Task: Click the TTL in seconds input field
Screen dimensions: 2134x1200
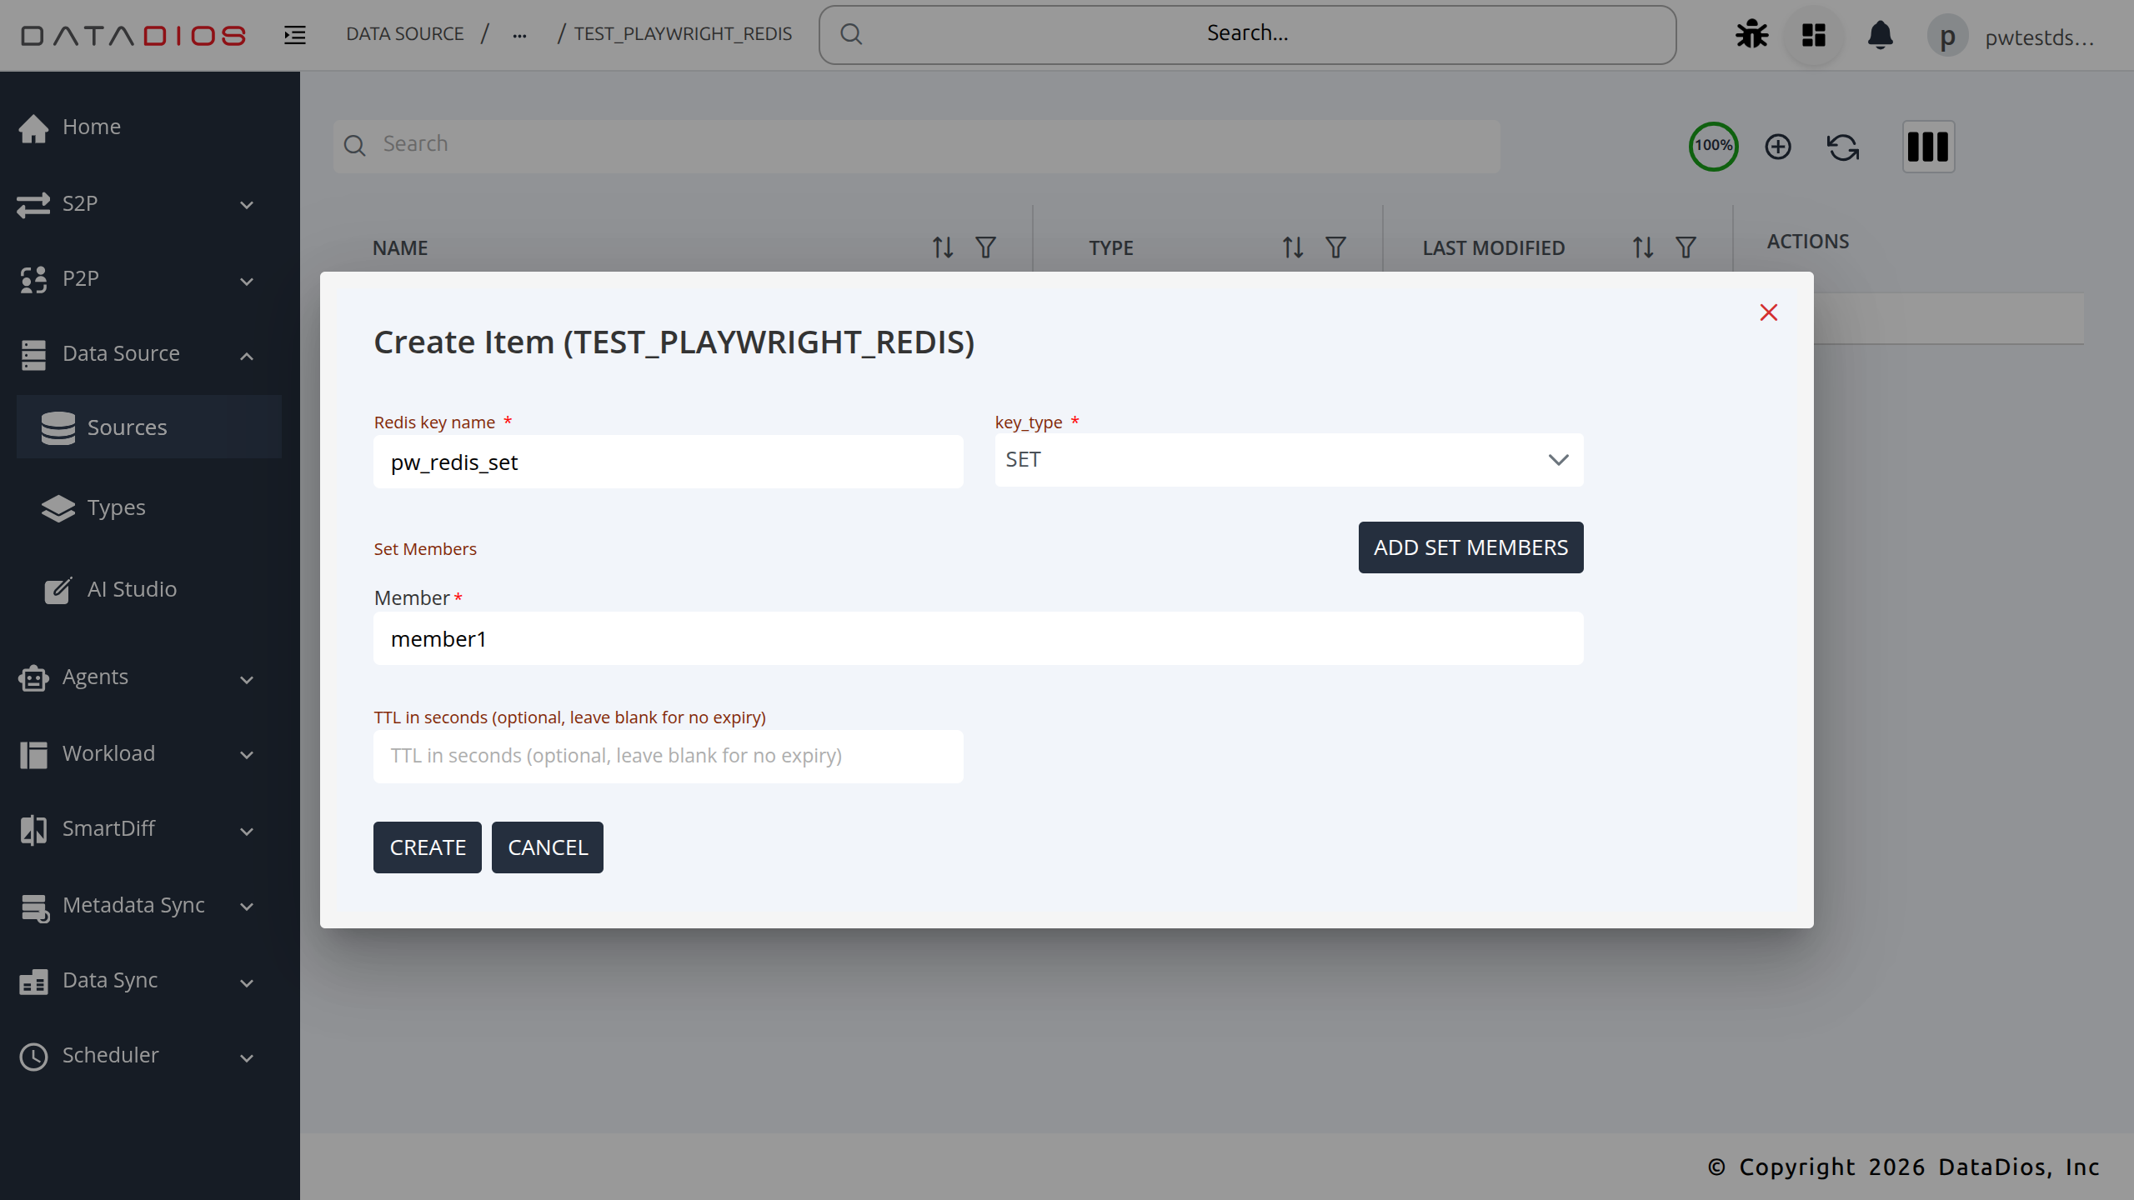Action: [x=668, y=756]
